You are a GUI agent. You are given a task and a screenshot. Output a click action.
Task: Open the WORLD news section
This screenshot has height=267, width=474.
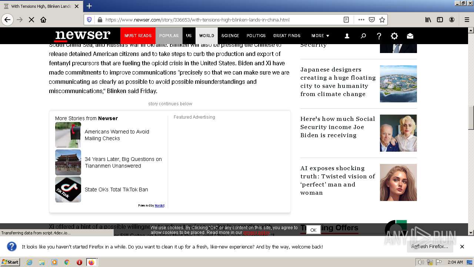click(207, 36)
